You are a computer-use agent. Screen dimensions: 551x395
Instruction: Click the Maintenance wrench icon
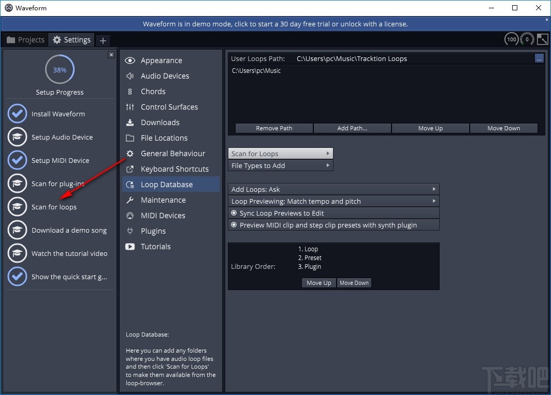click(x=130, y=200)
